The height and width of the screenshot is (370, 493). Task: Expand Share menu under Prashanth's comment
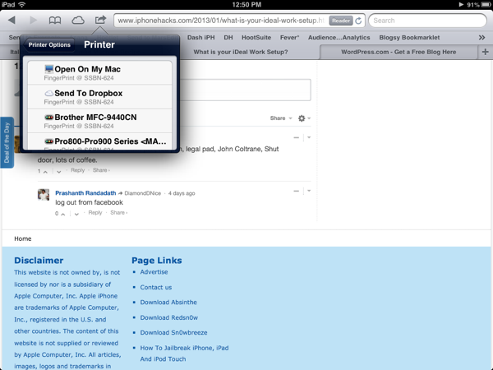pos(119,213)
